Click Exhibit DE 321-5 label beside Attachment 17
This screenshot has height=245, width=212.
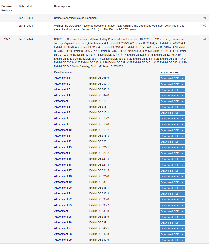coord(99,170)
